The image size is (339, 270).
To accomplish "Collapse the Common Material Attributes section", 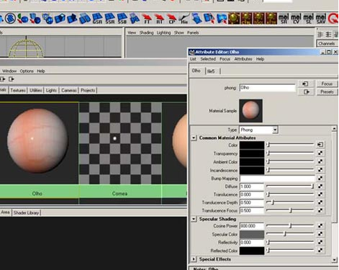I will click(194, 138).
